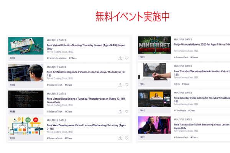
Task: Select the #Arts tag
Action: 177,84
